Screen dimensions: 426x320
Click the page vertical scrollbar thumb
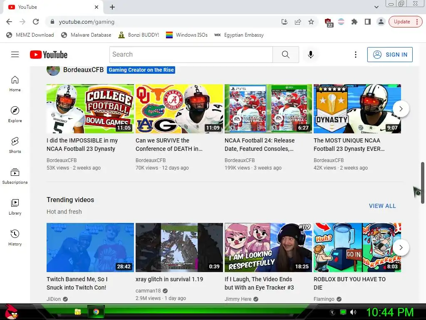(x=423, y=183)
